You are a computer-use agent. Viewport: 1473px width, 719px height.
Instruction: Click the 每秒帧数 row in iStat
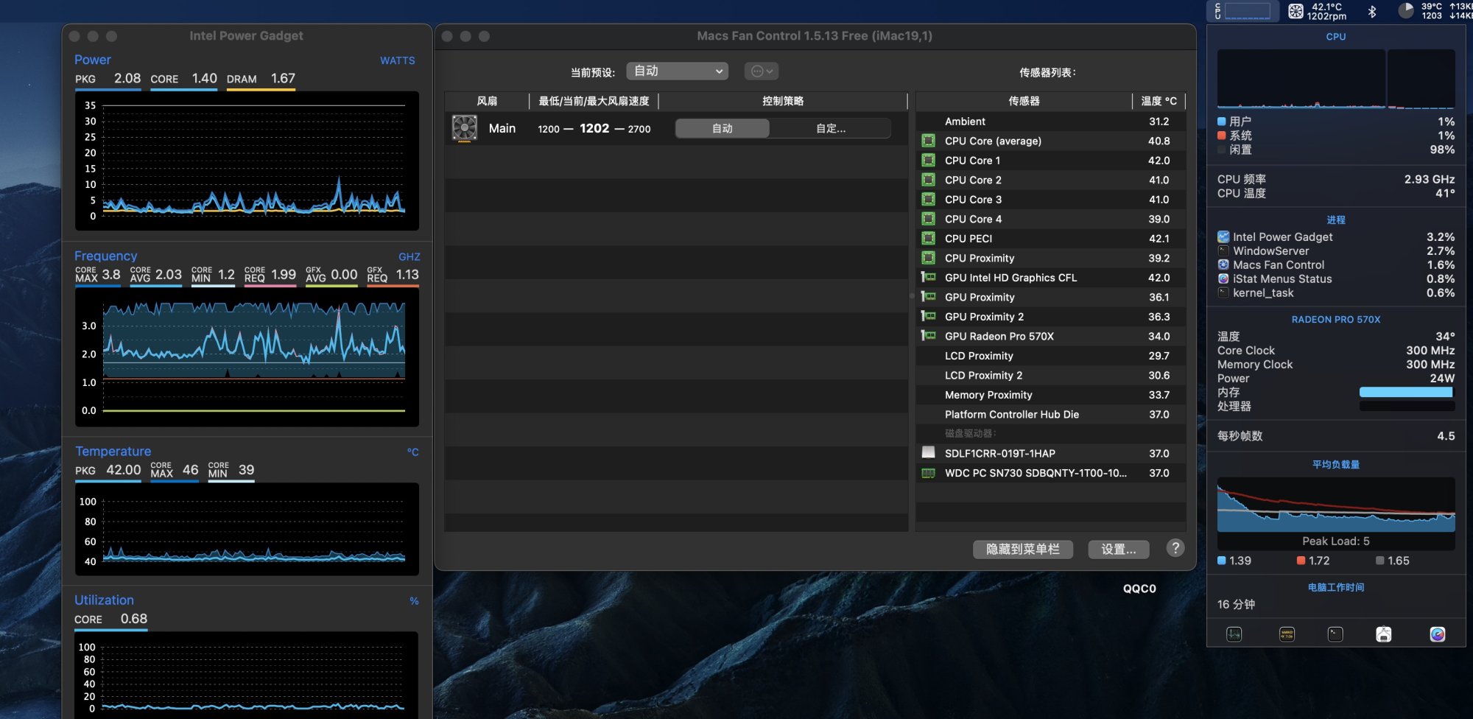pyautogui.click(x=1336, y=436)
